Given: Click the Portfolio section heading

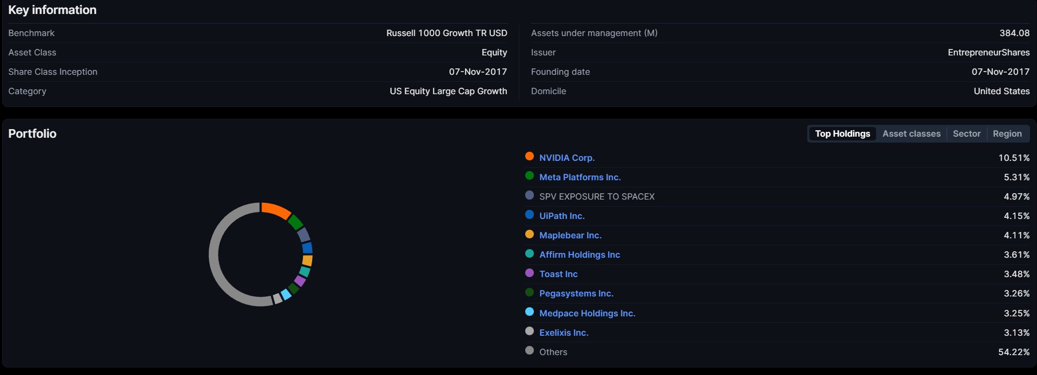Looking at the screenshot, I should (x=32, y=133).
